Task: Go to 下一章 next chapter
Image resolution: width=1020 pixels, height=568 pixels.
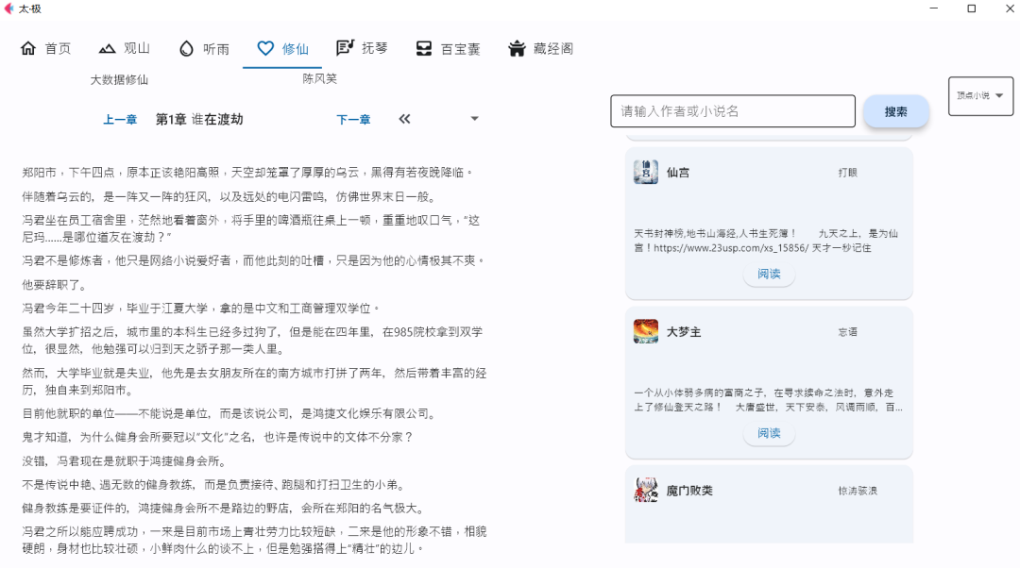Action: click(352, 119)
